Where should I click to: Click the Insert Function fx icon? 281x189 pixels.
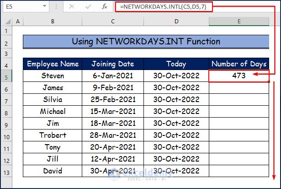pos(105,7)
